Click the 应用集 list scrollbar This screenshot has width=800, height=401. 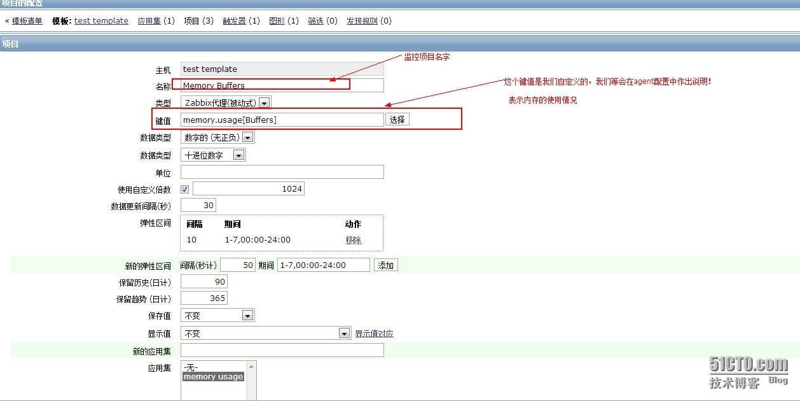pos(252,381)
